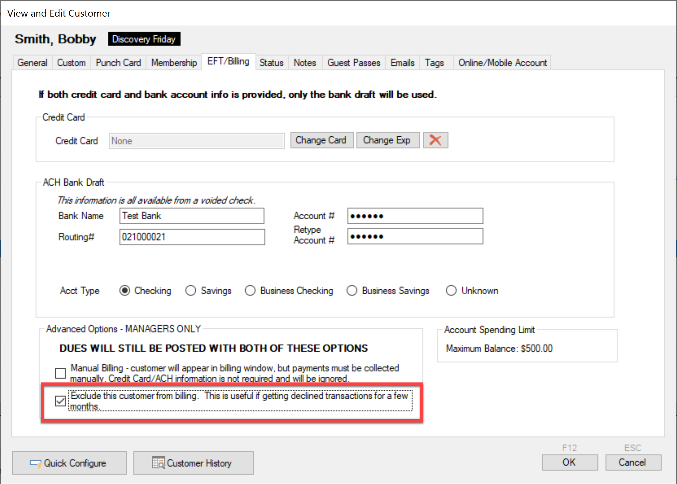The width and height of the screenshot is (677, 484).
Task: Click the Routing# field
Action: (192, 237)
